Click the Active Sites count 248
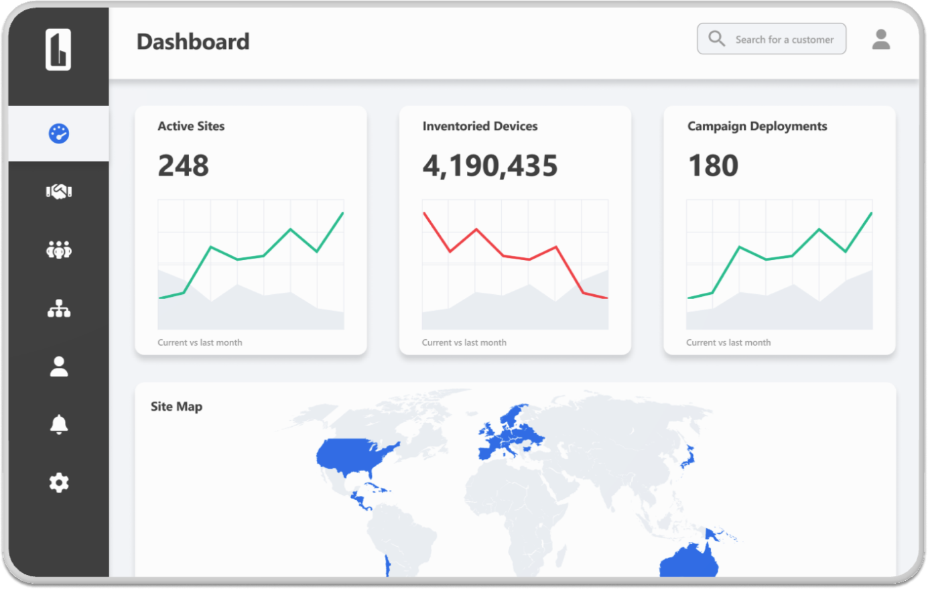Screen dimensions: 928x589 pyautogui.click(x=183, y=166)
